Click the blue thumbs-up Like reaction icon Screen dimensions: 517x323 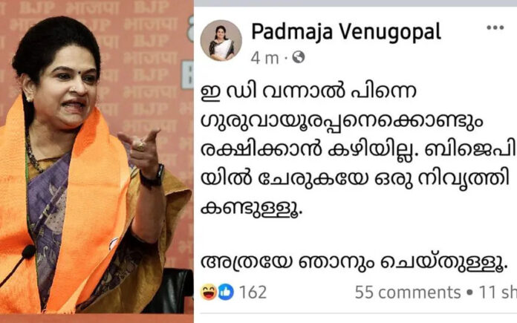tap(226, 292)
